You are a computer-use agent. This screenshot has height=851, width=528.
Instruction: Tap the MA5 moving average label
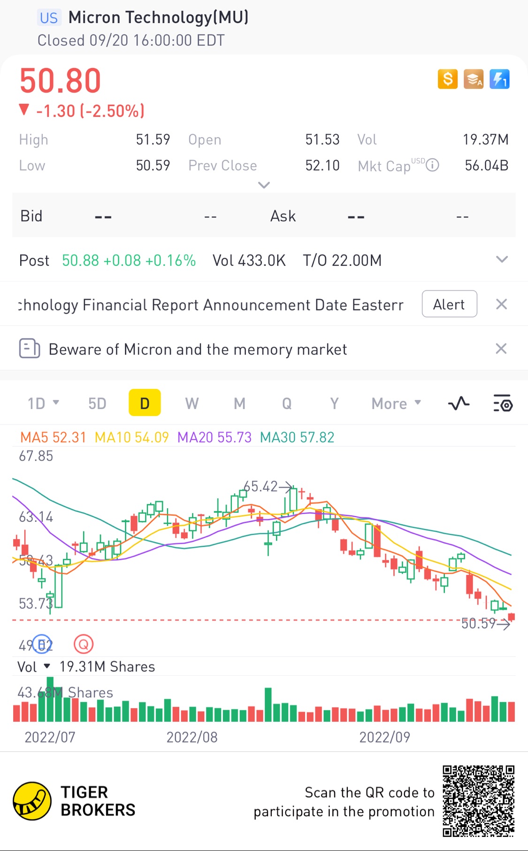53,437
